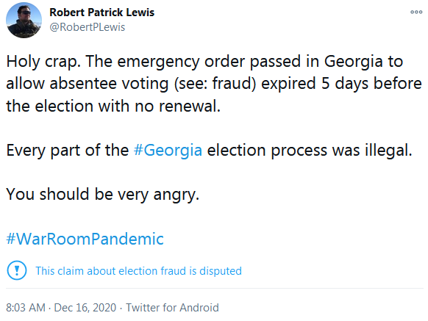428x321 pixels.
Task: Open the @RobertPLewis handle link
Action: (x=87, y=27)
